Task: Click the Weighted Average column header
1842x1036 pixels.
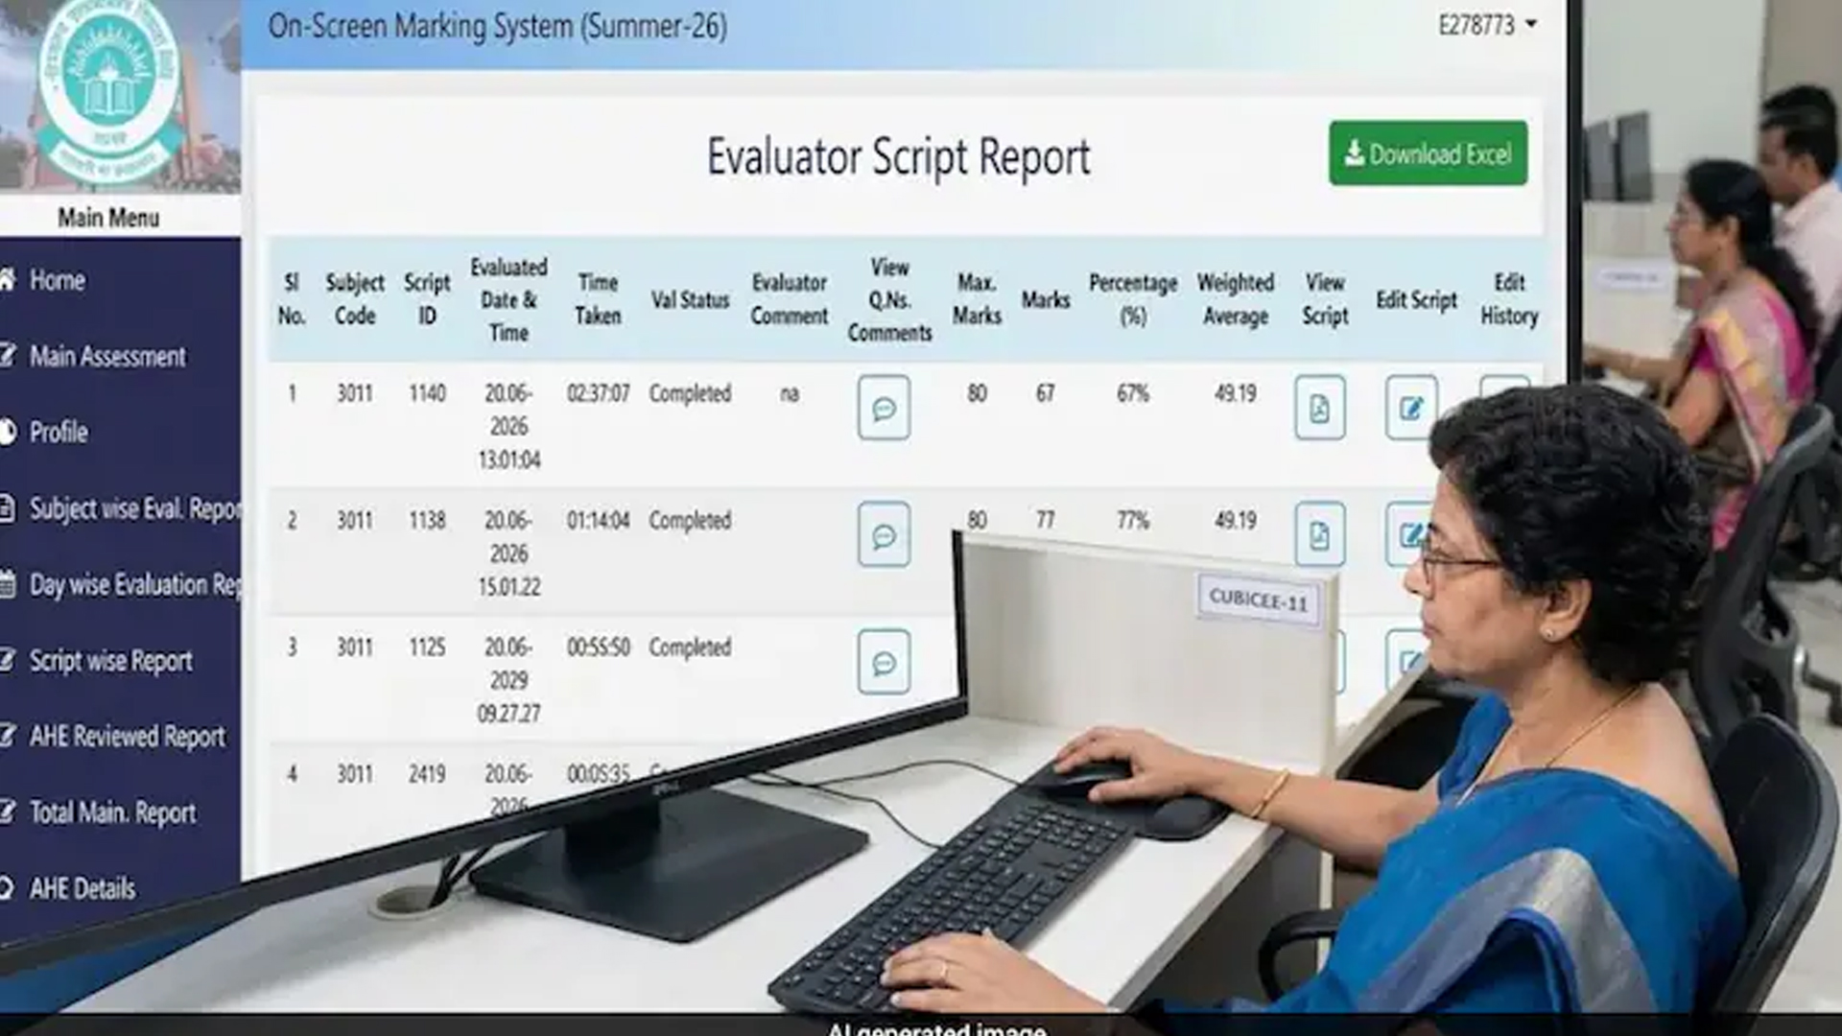Action: tap(1236, 299)
